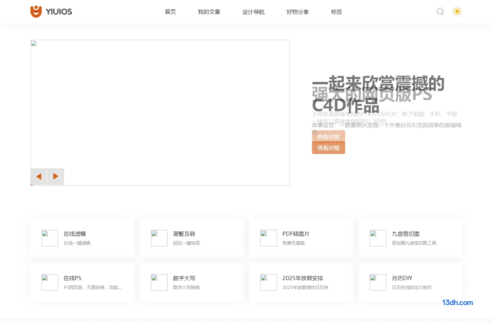
Task: Open 我的文章 menu item
Action: pyautogui.click(x=209, y=12)
